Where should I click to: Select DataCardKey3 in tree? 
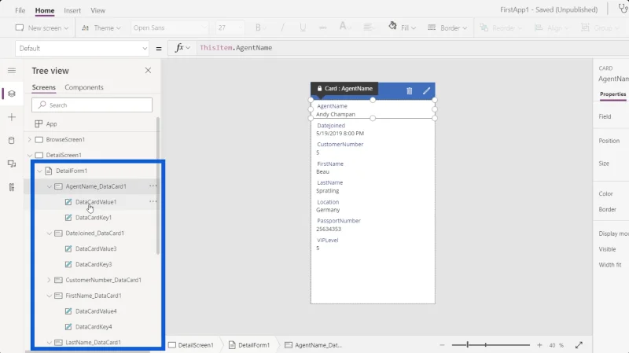pos(94,264)
